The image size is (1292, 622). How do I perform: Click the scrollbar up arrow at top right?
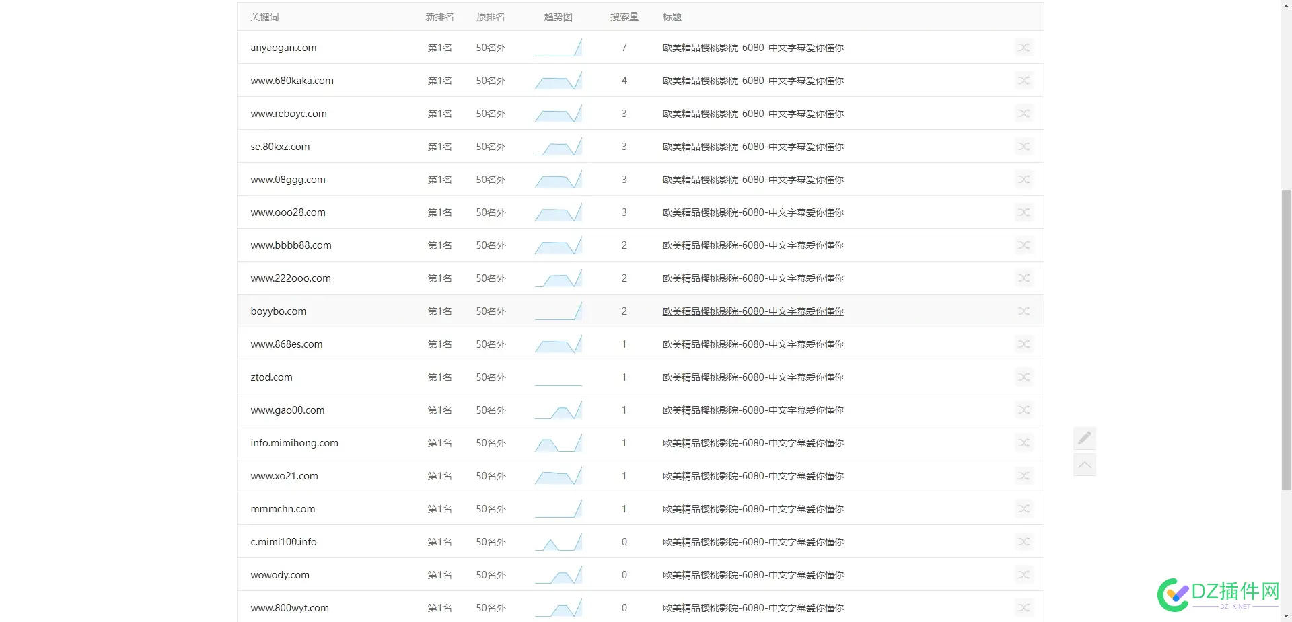[1286, 5]
